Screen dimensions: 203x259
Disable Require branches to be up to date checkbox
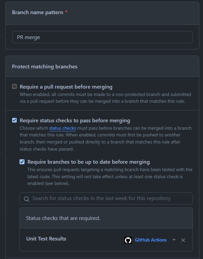(x=22, y=162)
